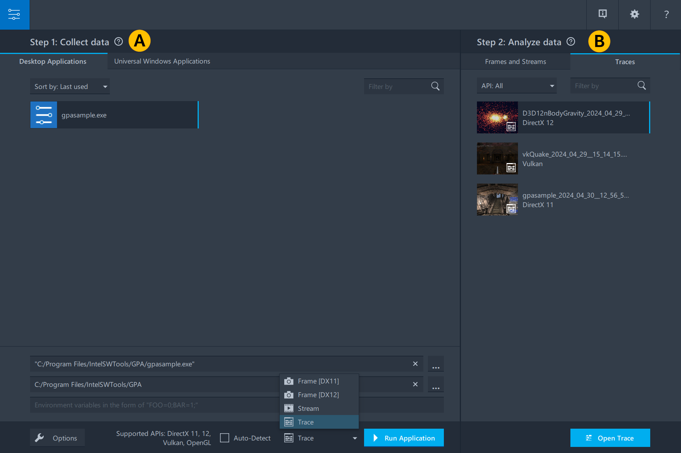Image resolution: width=681 pixels, height=453 pixels.
Task: Select the vkQuake Vulkan trace thumbnail
Action: coord(497,158)
